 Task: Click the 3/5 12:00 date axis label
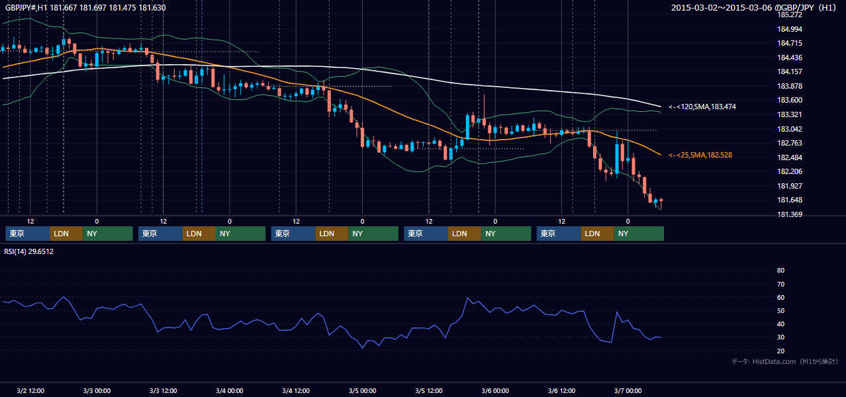coord(429,390)
